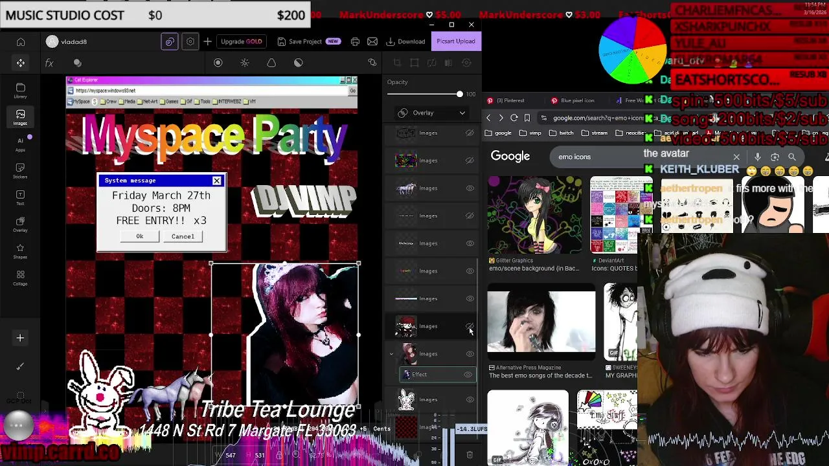The width and height of the screenshot is (829, 466).
Task: Open the fx effects tool
Action: point(49,63)
